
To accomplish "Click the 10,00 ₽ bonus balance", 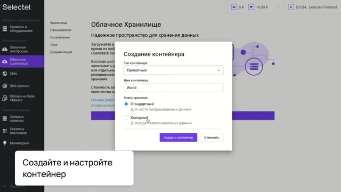I will tap(262, 7).
